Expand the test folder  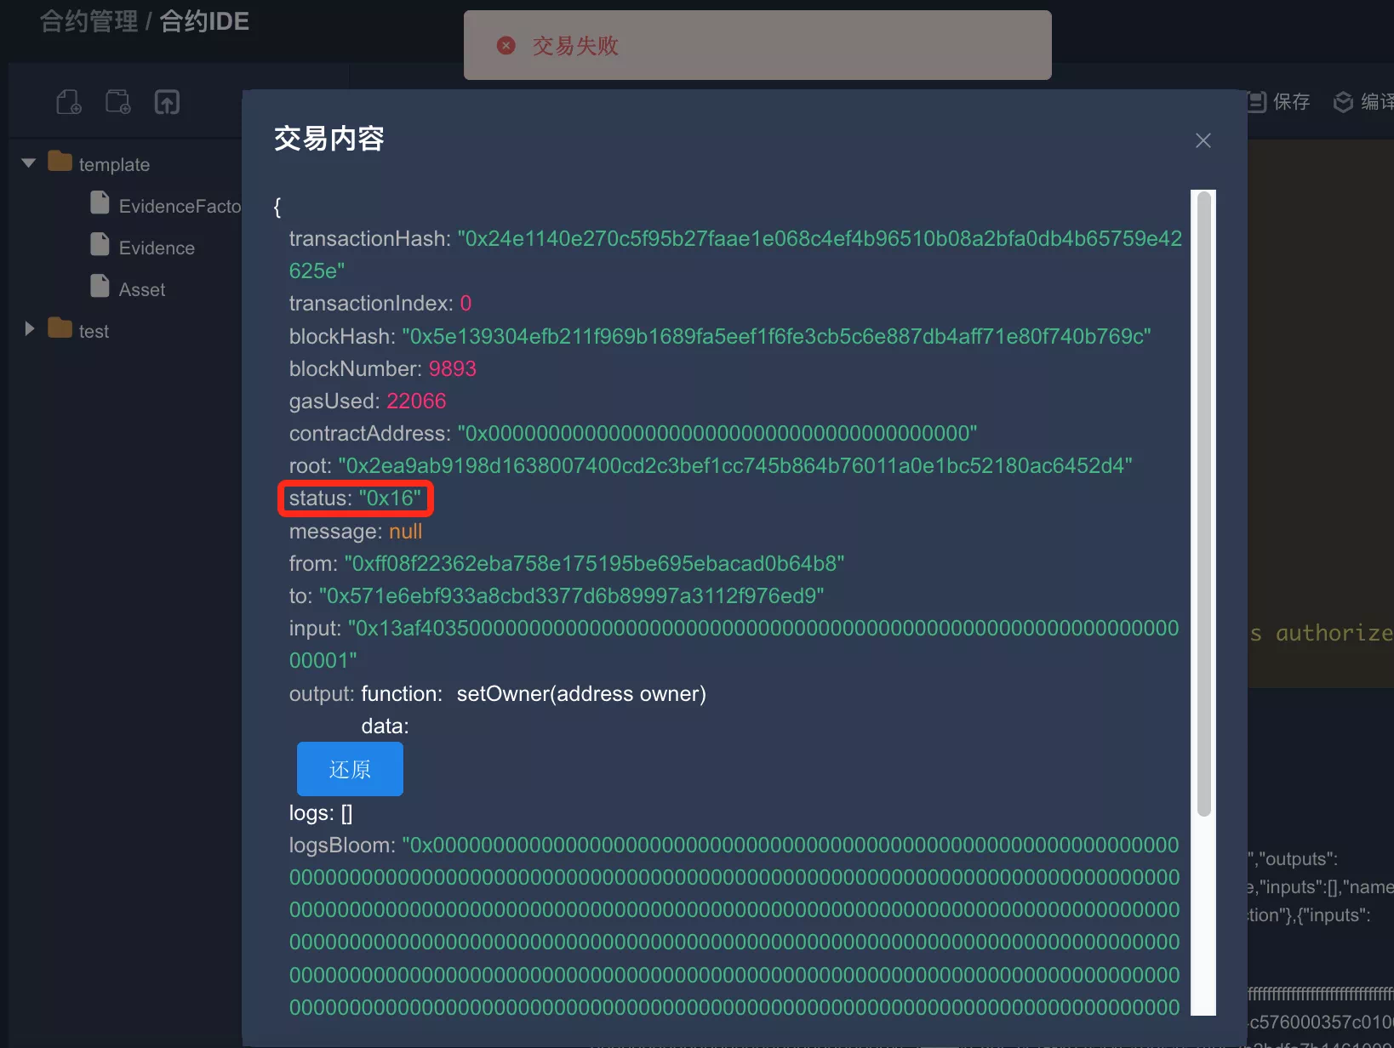coord(29,329)
